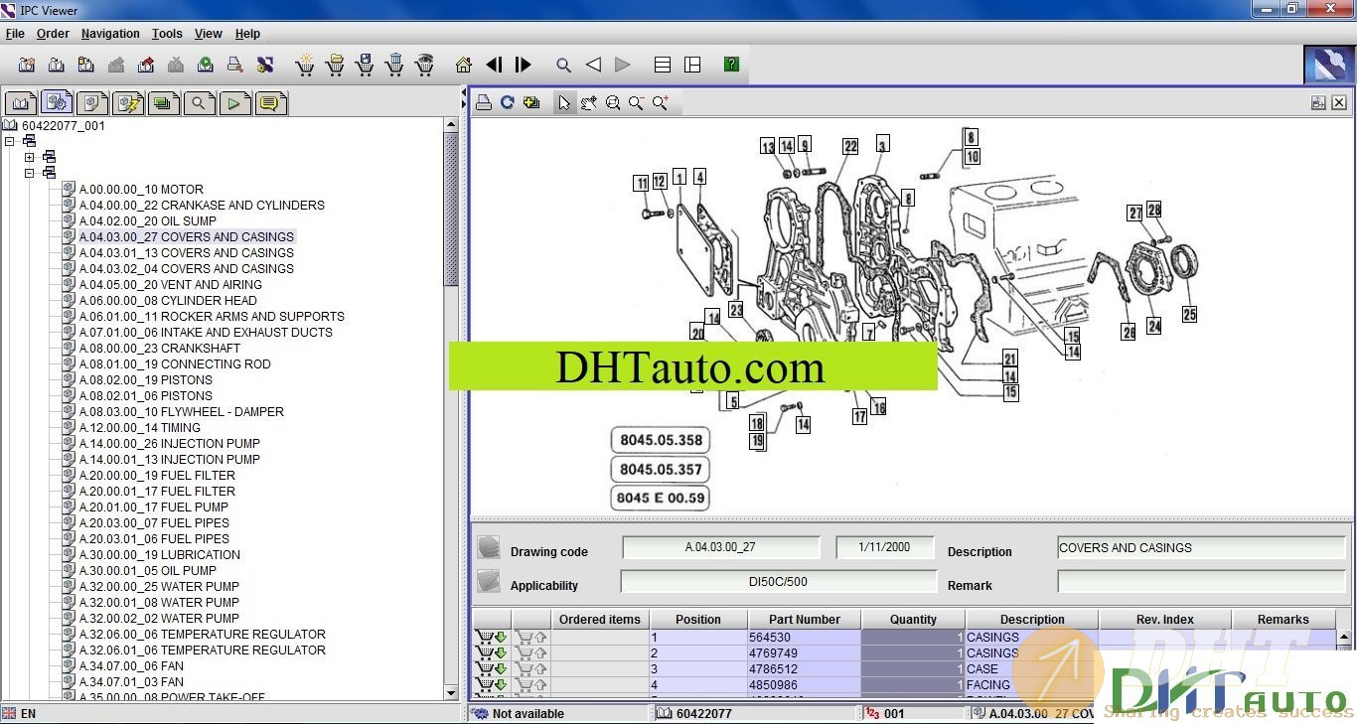
Task: Click the printer search toolbar icon
Action: [235, 66]
